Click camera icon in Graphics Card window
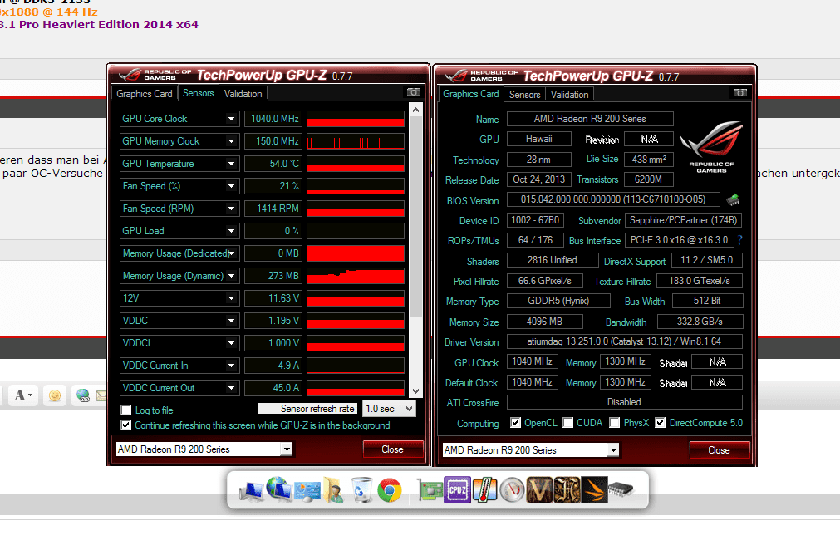The width and height of the screenshot is (840, 555). (x=739, y=93)
